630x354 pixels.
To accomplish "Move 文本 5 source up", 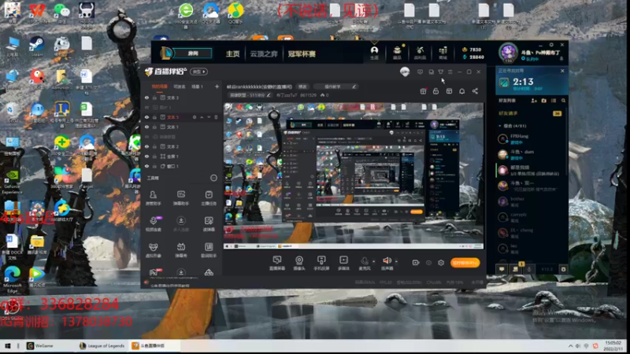I will tap(202, 117).
